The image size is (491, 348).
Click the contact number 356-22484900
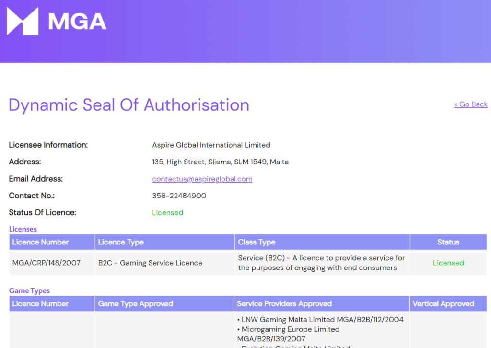coord(179,196)
